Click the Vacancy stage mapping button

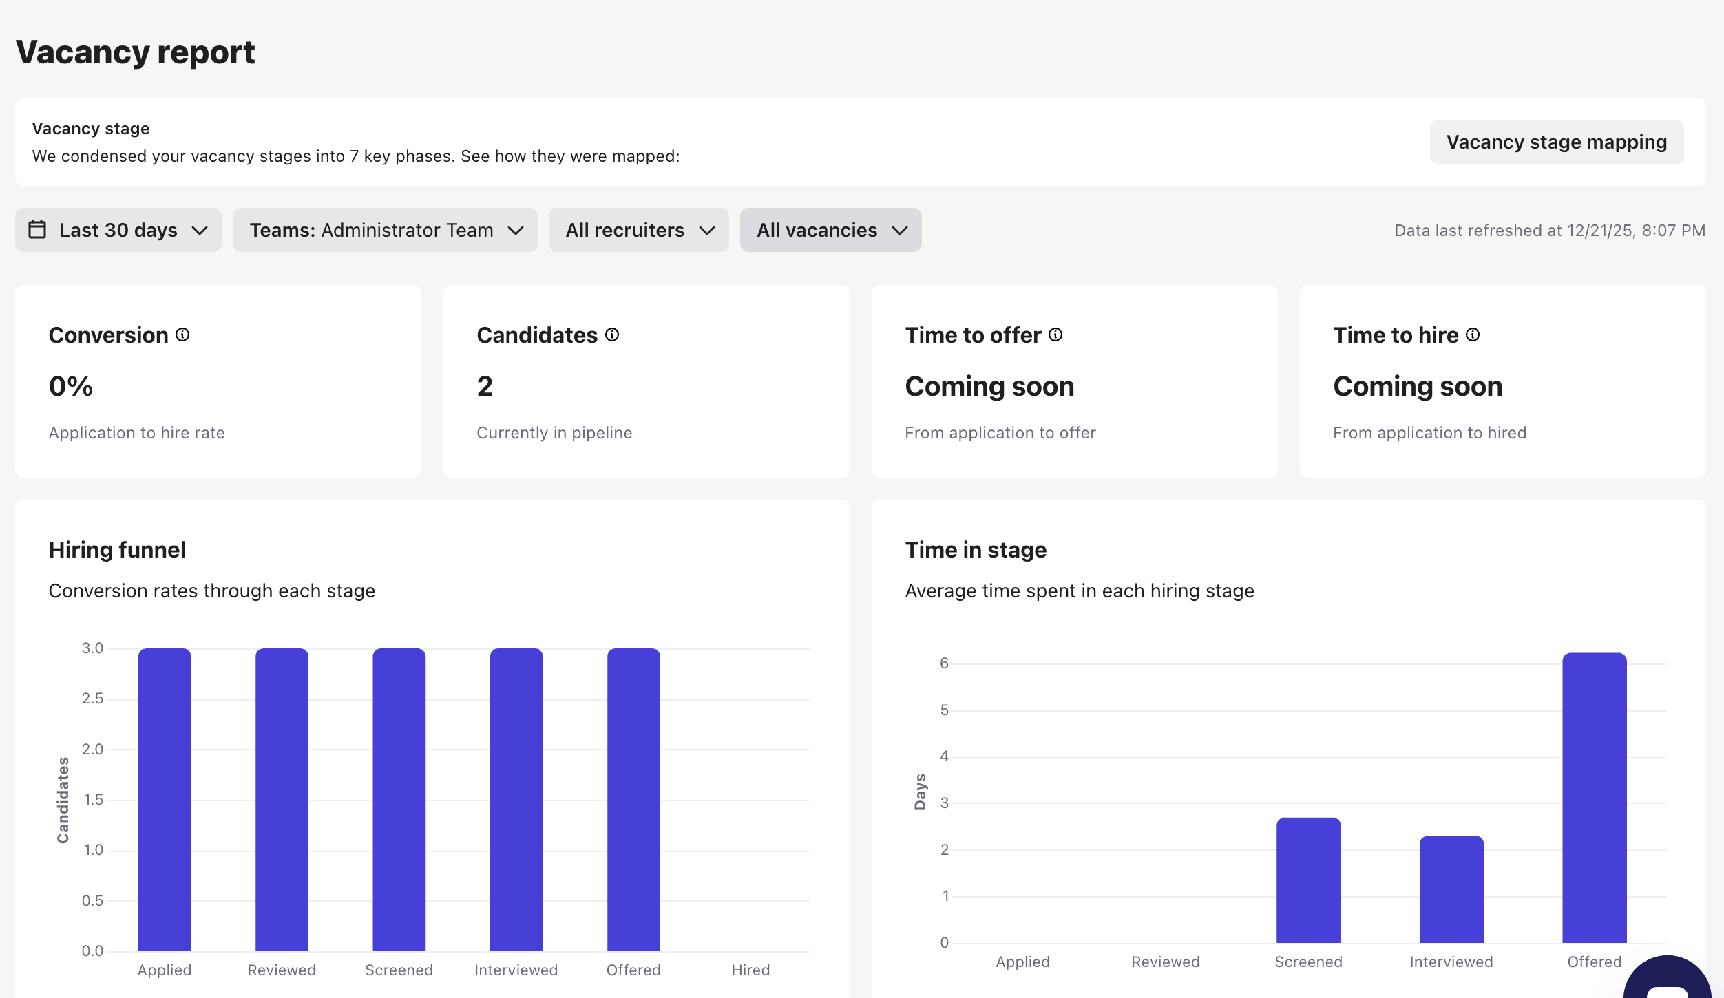[x=1556, y=142]
